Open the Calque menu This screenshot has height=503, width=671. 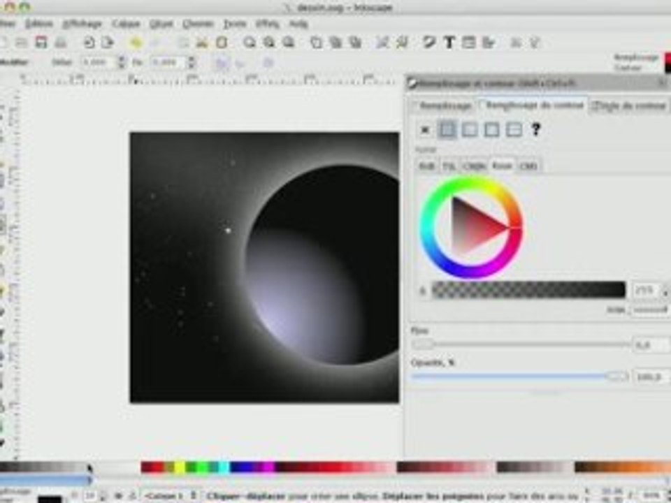(x=126, y=23)
